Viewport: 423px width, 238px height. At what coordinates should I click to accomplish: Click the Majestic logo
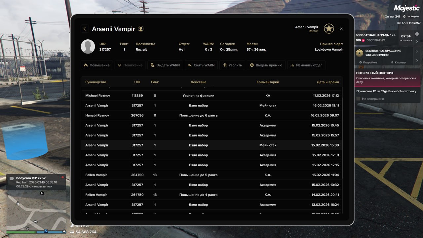[407, 9]
